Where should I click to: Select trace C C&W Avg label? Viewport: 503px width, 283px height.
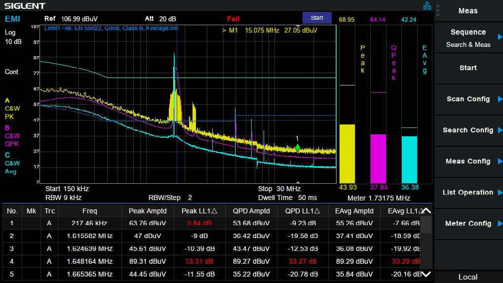(12, 163)
